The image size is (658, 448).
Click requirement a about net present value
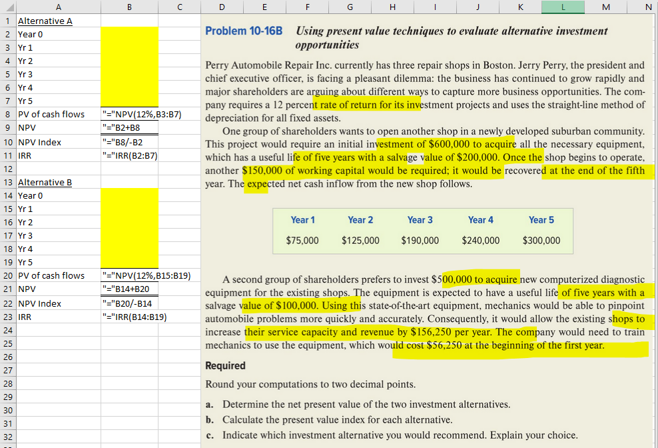point(358,404)
